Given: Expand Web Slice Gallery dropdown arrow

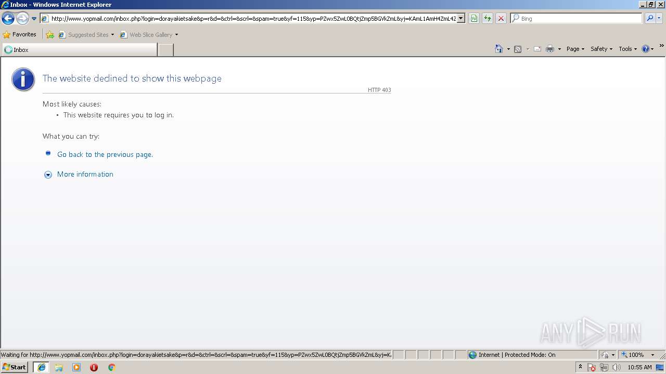Looking at the screenshot, I should [x=176, y=35].
